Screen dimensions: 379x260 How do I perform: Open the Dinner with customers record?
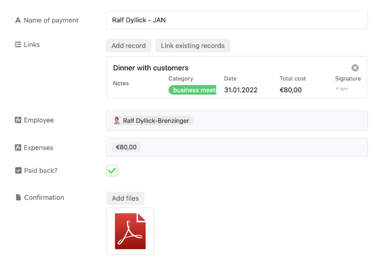point(151,68)
